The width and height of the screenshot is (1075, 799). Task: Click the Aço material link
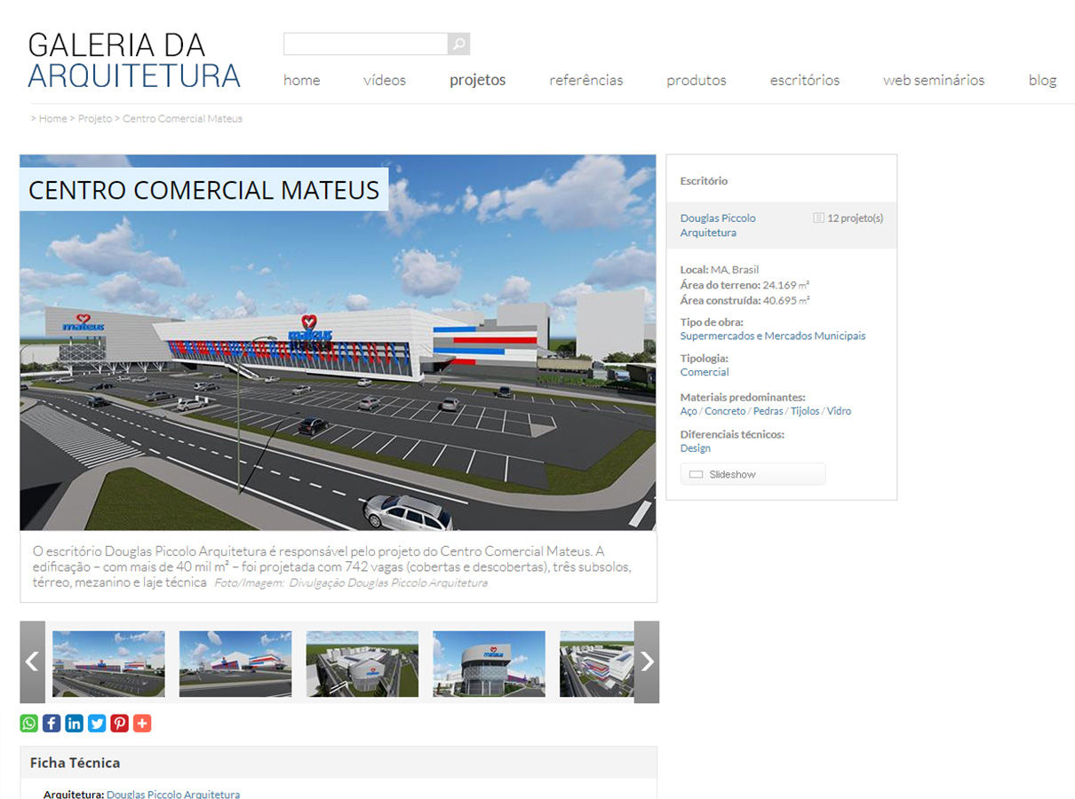click(x=689, y=412)
